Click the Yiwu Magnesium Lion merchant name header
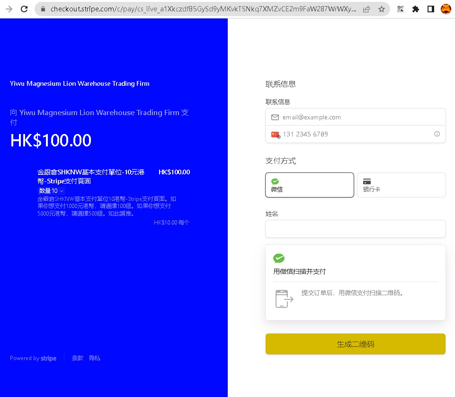Screen dimensions: 455x397 80,84
